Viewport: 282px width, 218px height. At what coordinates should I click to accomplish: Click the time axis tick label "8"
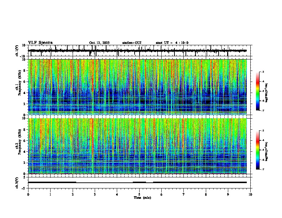(206, 194)
